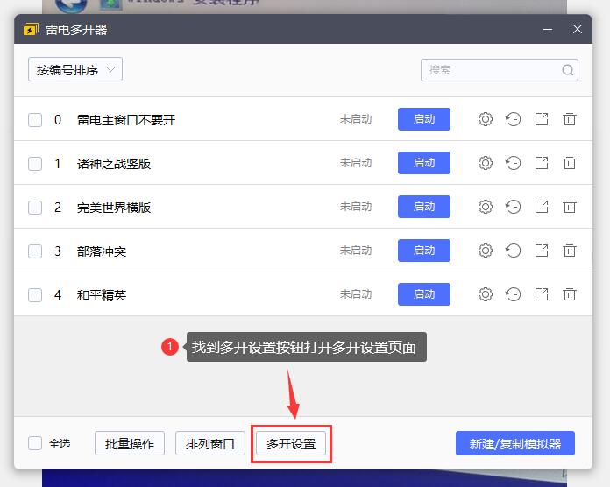
Task: Open the 多开设置 multi-instance settings
Action: click(x=291, y=443)
